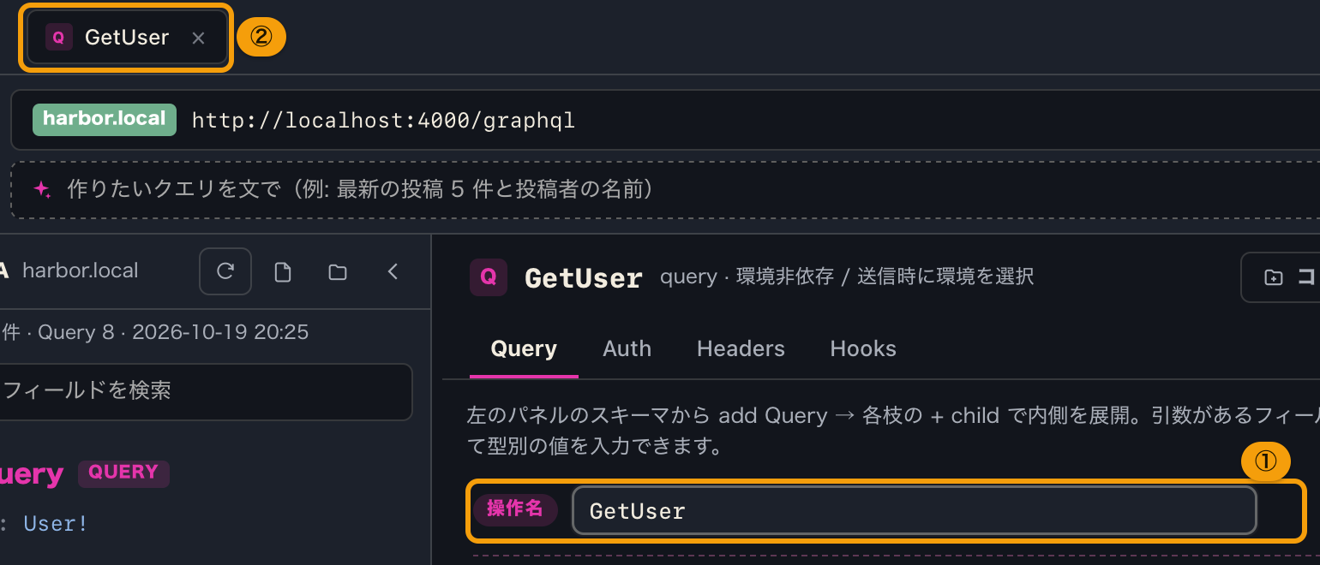Click the GetUser heading title

[x=584, y=278]
